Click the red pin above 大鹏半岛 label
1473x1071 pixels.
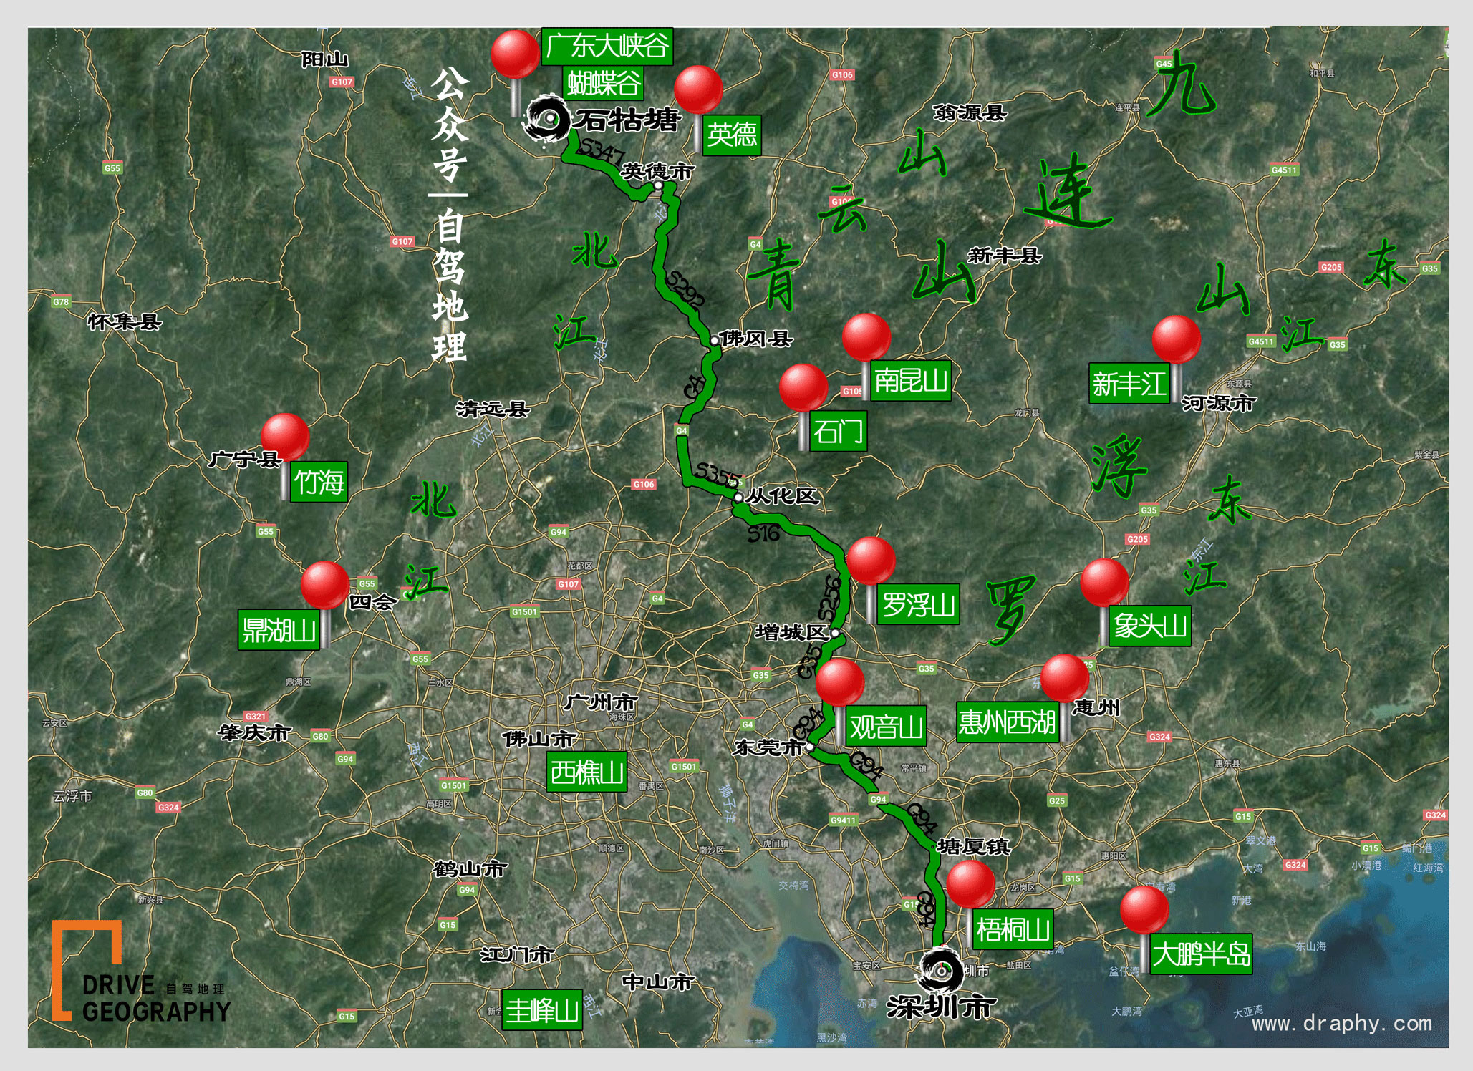point(1144,909)
